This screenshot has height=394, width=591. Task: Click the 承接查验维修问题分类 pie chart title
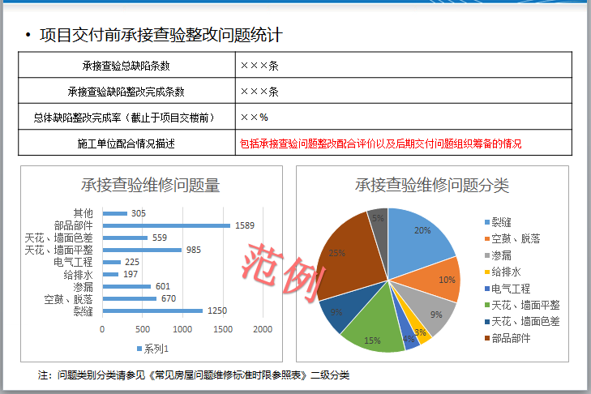(x=431, y=185)
